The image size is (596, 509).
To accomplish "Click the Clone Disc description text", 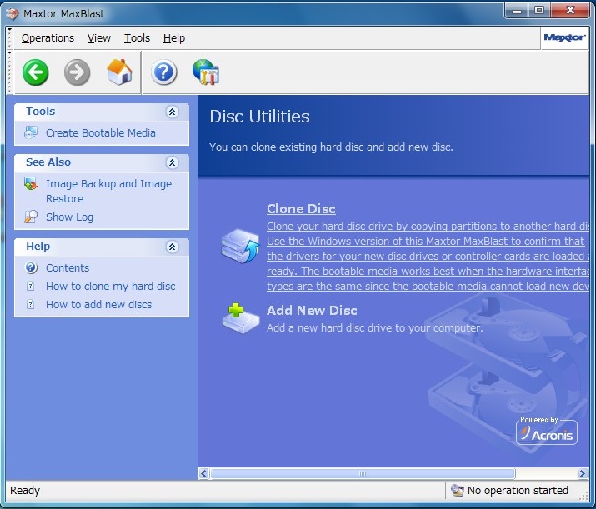I will [428, 256].
